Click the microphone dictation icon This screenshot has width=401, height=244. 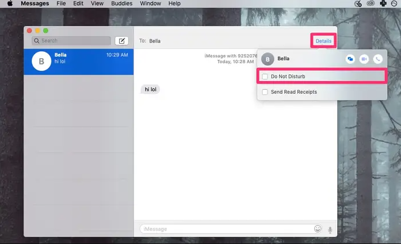tap(330, 230)
